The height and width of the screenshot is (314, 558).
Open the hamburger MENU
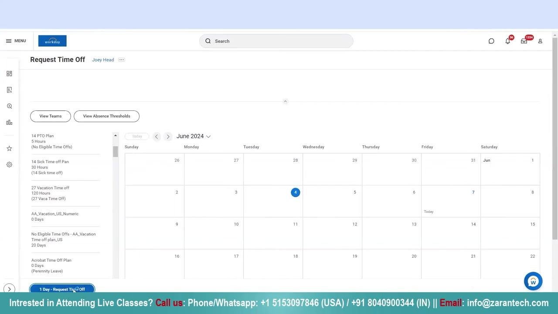click(16, 41)
